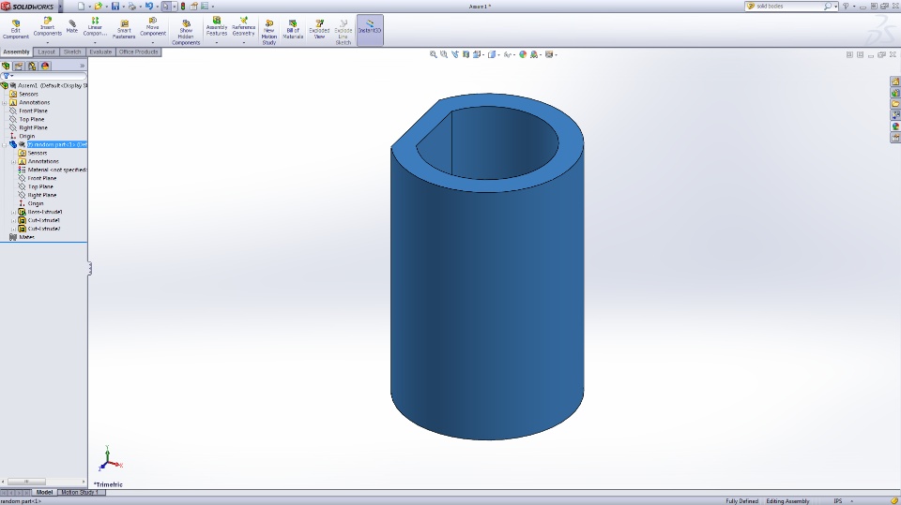Screen dimensions: 901x505
Task: Click the Section View icon
Action: (x=466, y=54)
